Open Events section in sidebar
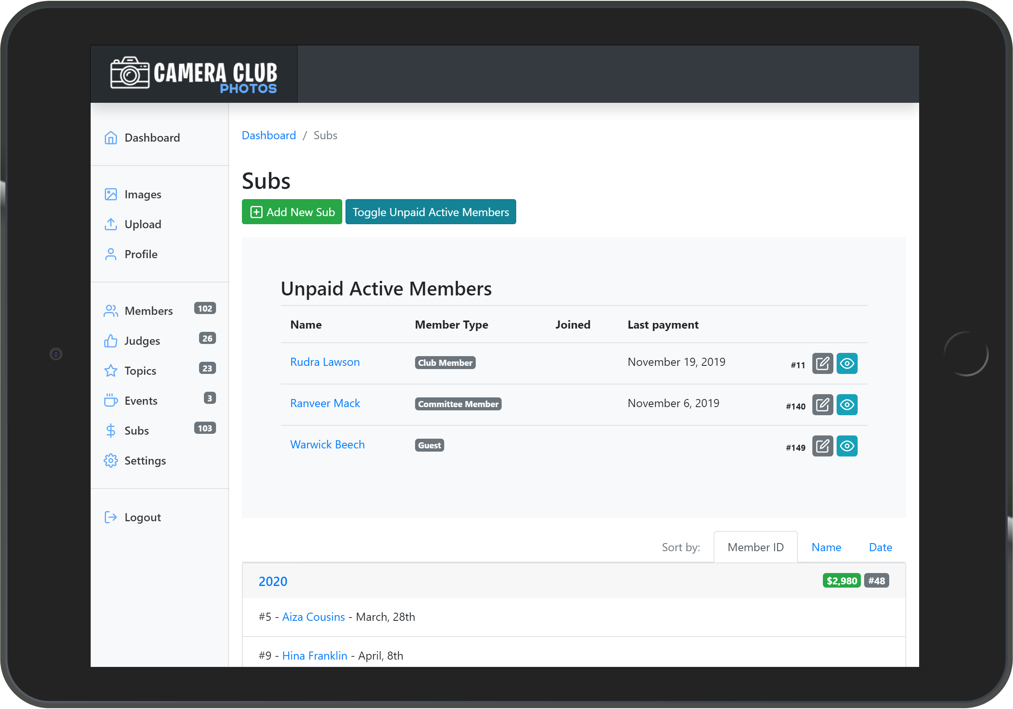This screenshot has height=709, width=1013. pyautogui.click(x=140, y=401)
